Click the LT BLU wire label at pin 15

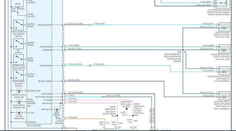click(x=72, y=96)
